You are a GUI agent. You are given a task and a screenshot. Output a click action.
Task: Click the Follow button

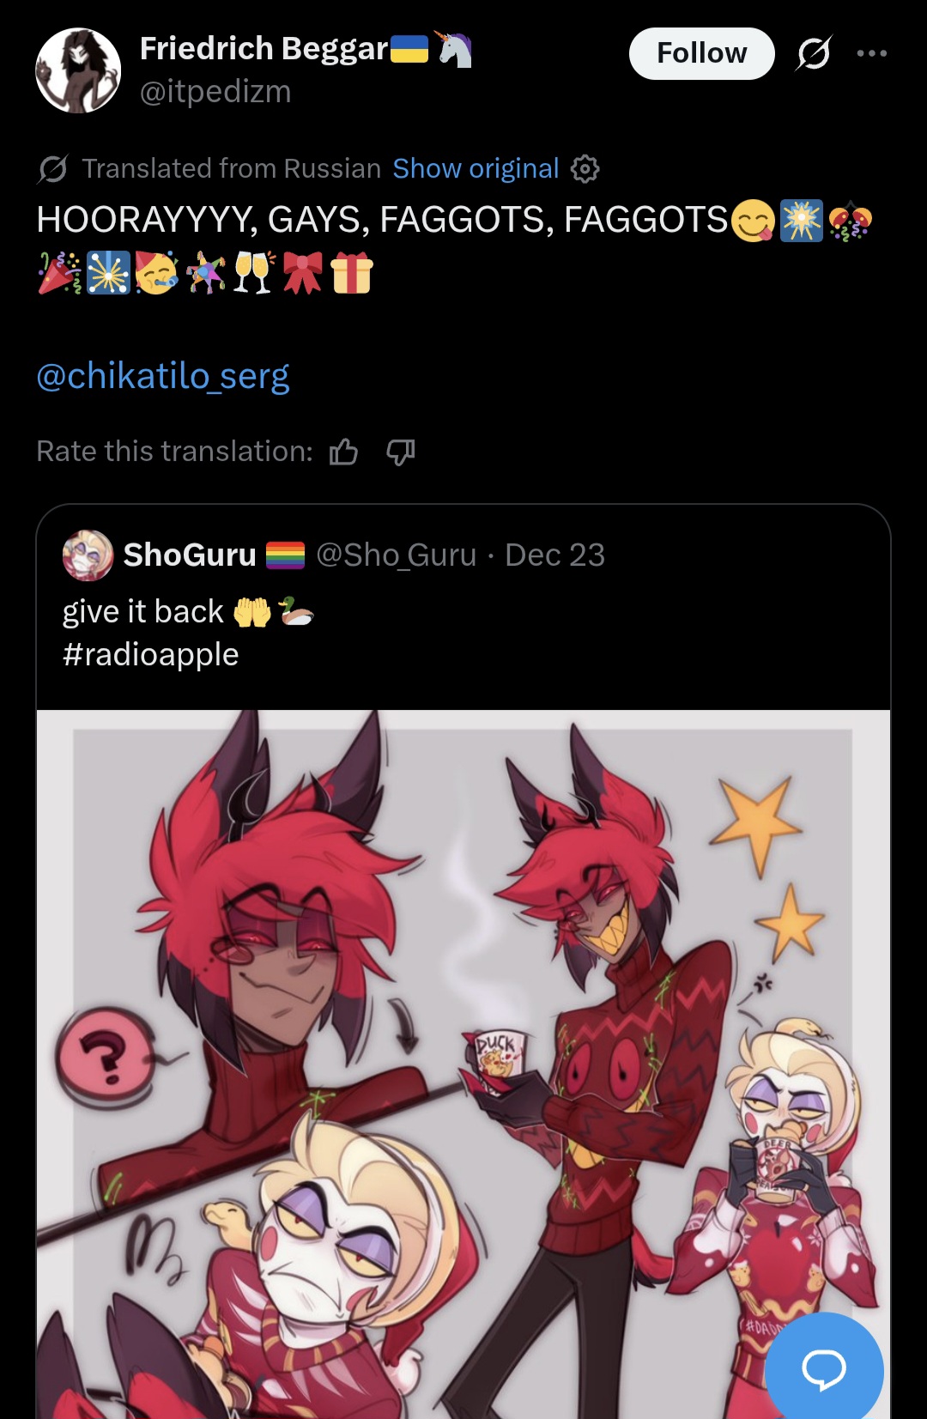701,53
